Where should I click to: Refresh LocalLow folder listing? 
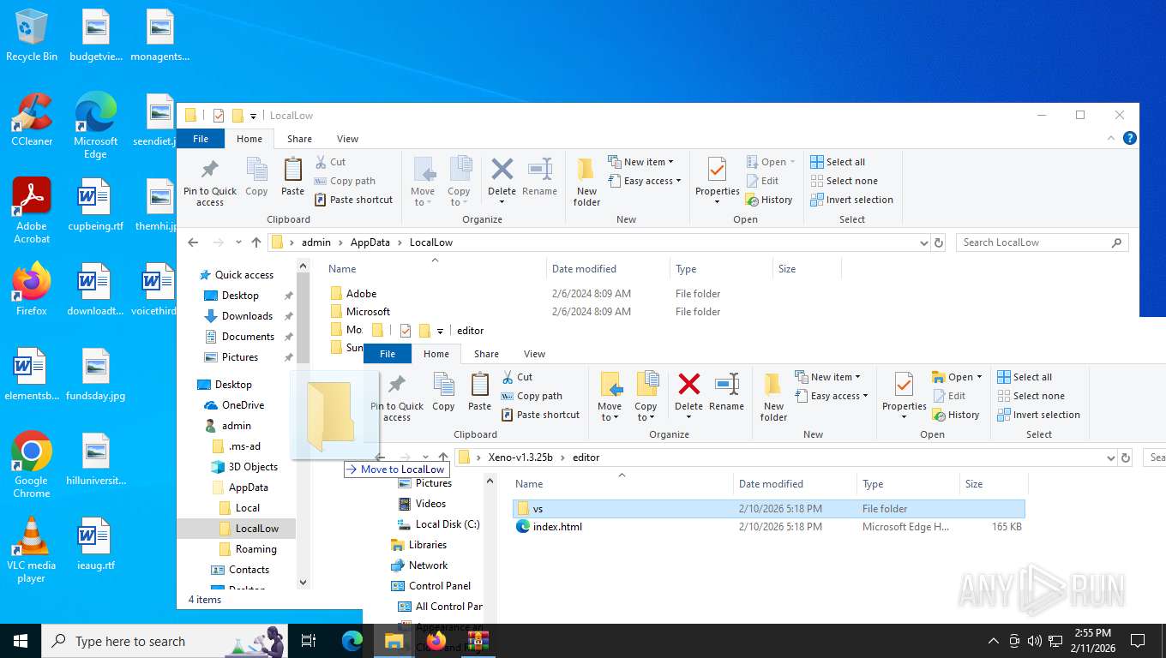pos(939,242)
